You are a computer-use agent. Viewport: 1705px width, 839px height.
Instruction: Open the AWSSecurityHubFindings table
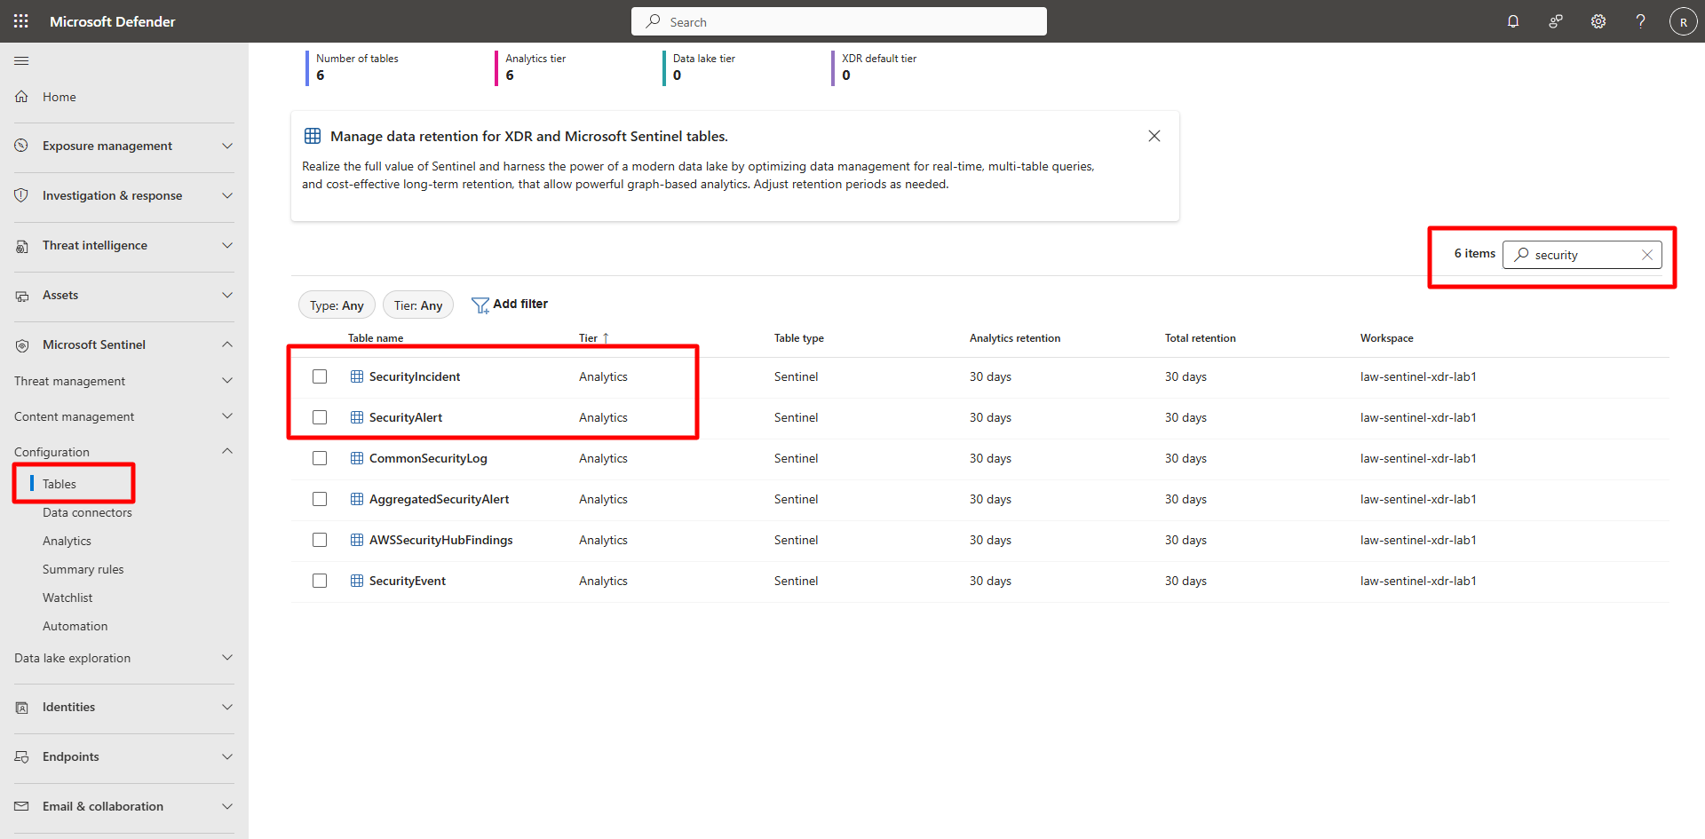441,540
